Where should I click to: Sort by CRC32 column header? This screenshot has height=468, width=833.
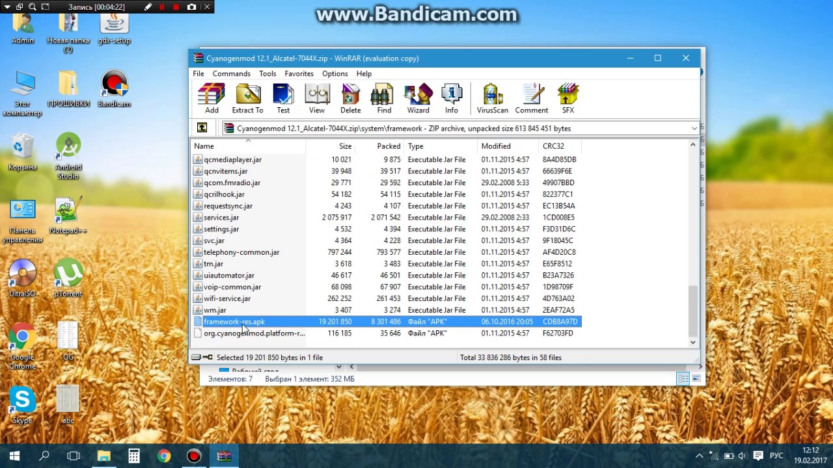pos(560,146)
